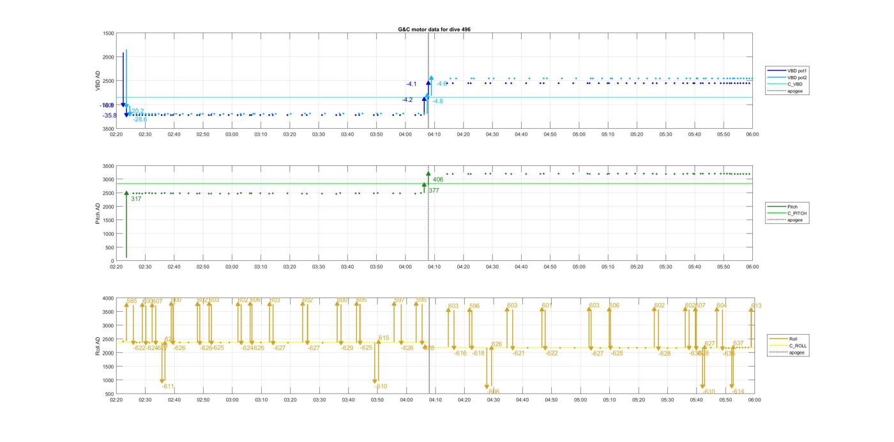Viewport: 894px width, 442px height.
Task: Click the -616 roll annotation
Action: [460, 353]
